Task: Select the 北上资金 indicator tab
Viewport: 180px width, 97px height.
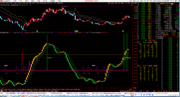Action: tap(18, 89)
